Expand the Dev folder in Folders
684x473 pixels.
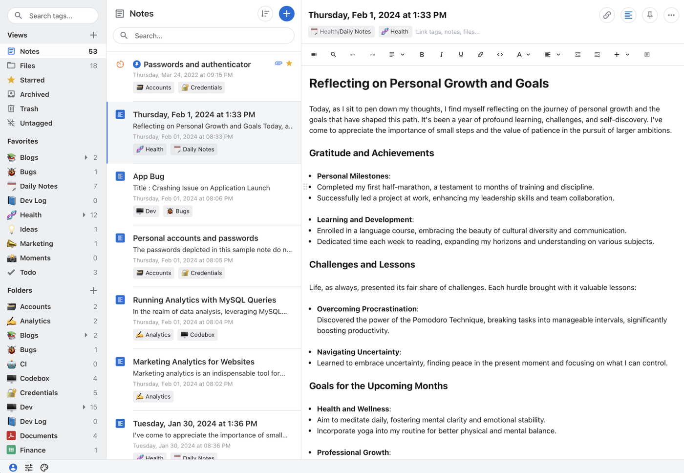84,407
